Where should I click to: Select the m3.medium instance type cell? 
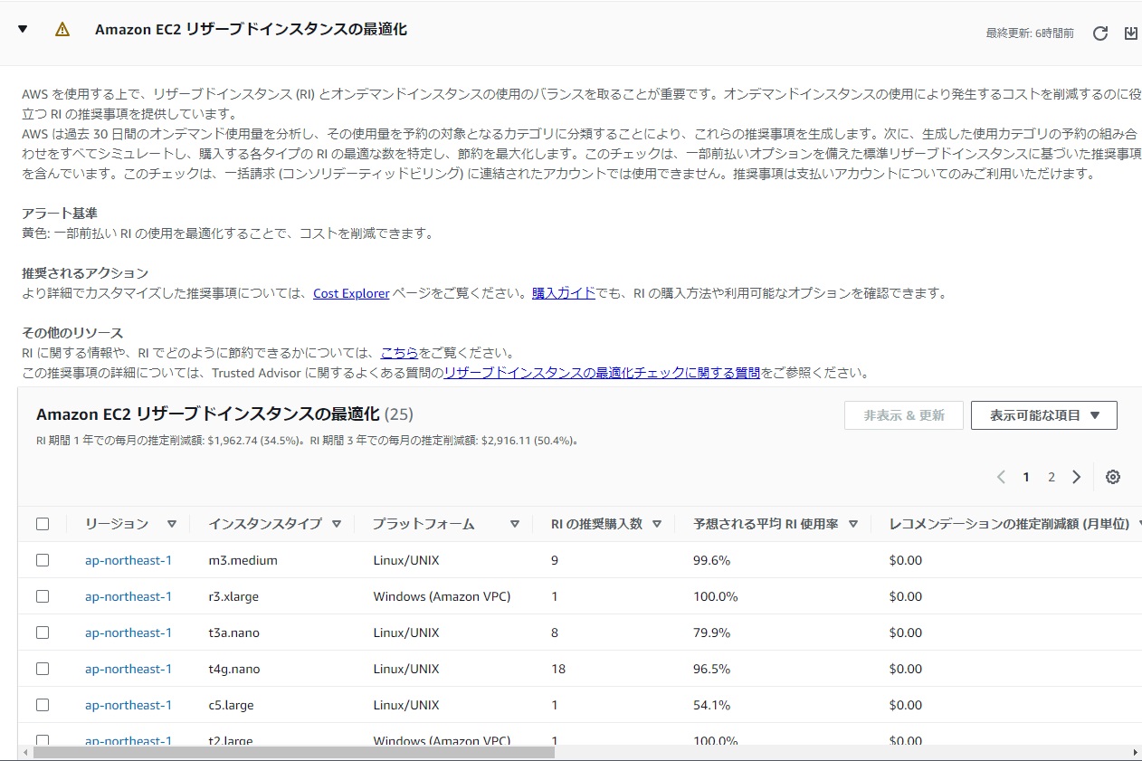[x=243, y=560]
